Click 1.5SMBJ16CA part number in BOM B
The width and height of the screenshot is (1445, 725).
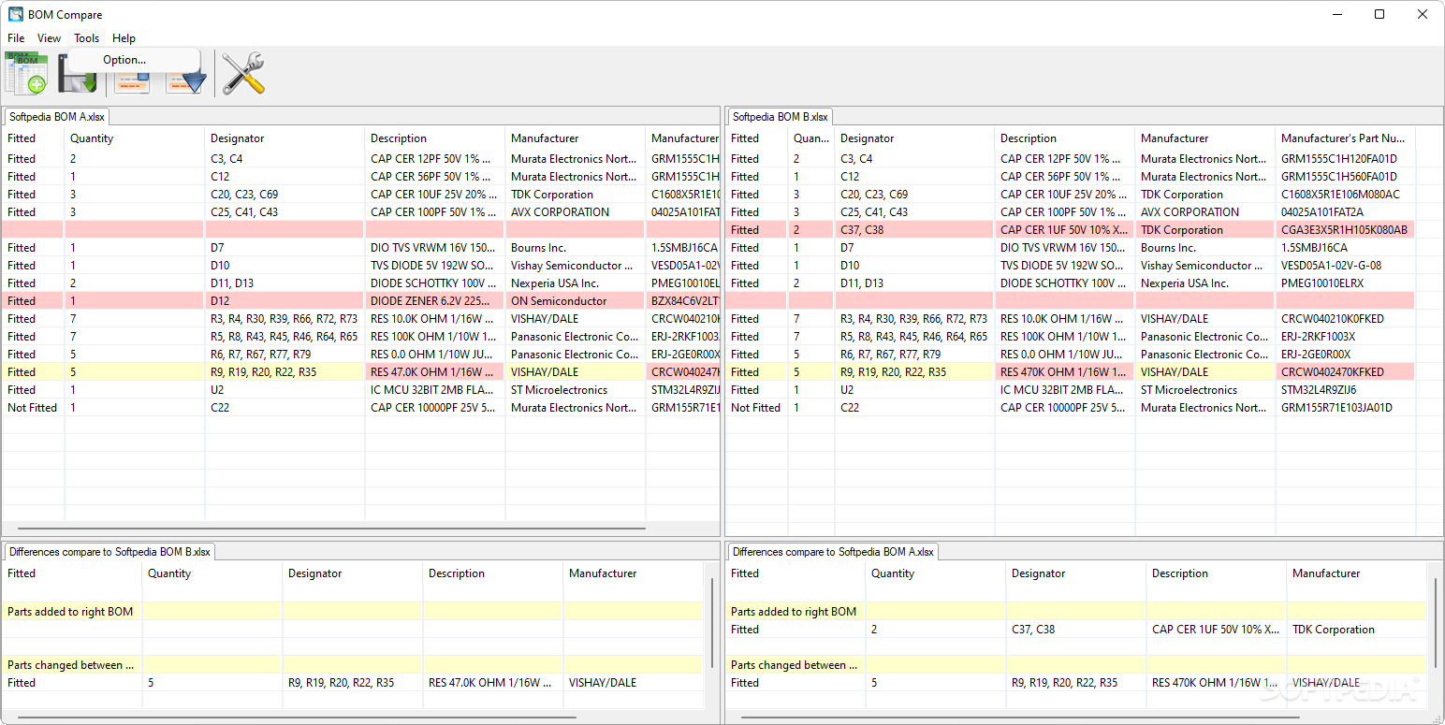click(1344, 248)
